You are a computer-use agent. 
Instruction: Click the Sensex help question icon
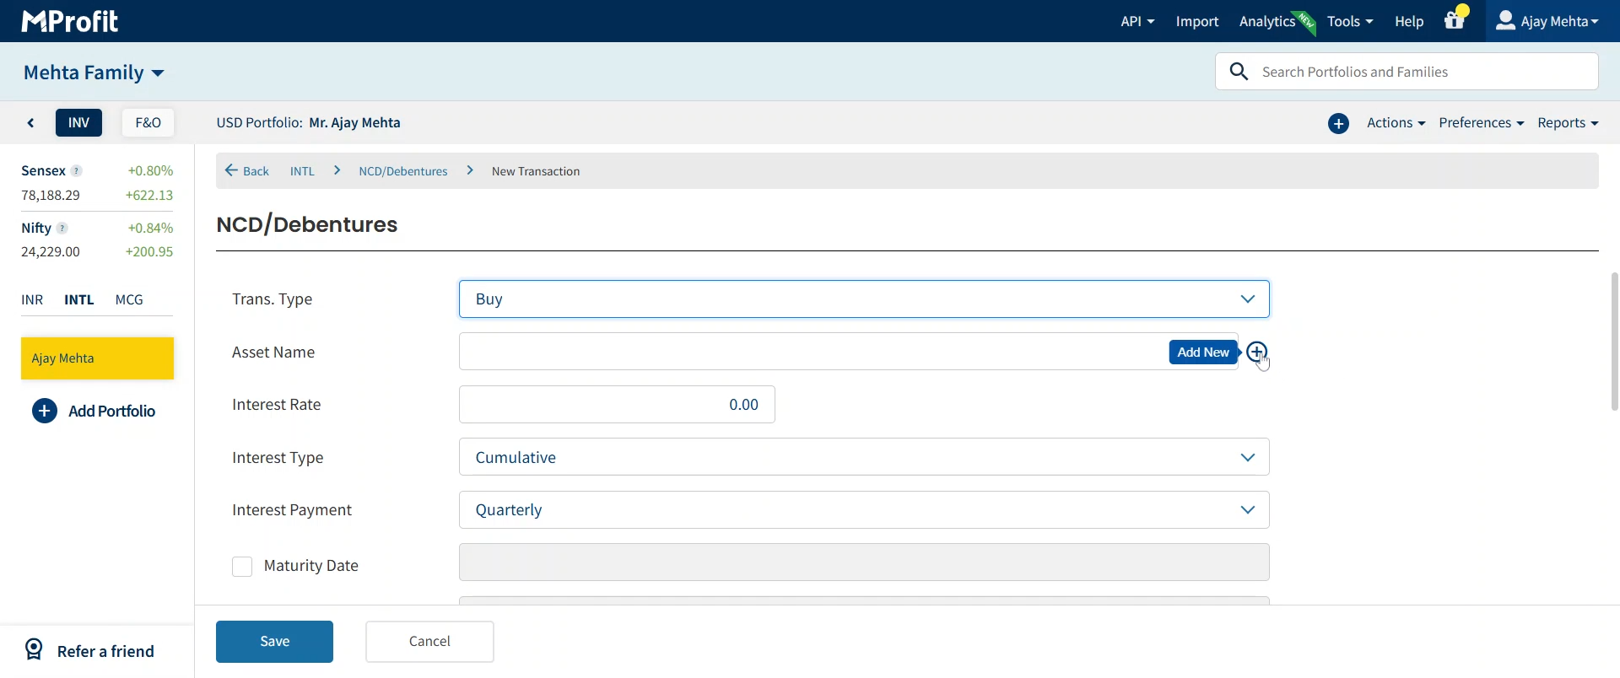pyautogui.click(x=77, y=170)
